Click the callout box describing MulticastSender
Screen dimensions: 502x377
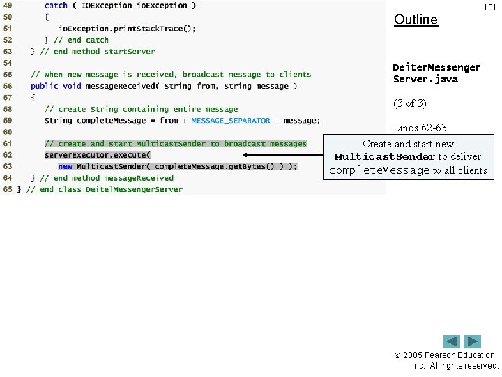tap(408, 157)
